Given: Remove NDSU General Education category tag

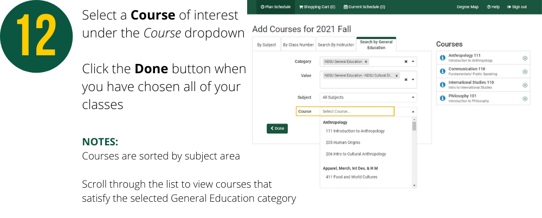Looking at the screenshot, I should (366, 62).
